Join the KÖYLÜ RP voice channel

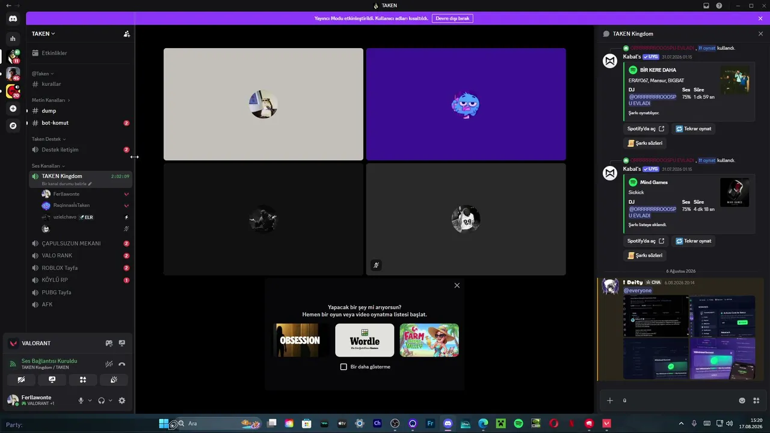point(80,280)
